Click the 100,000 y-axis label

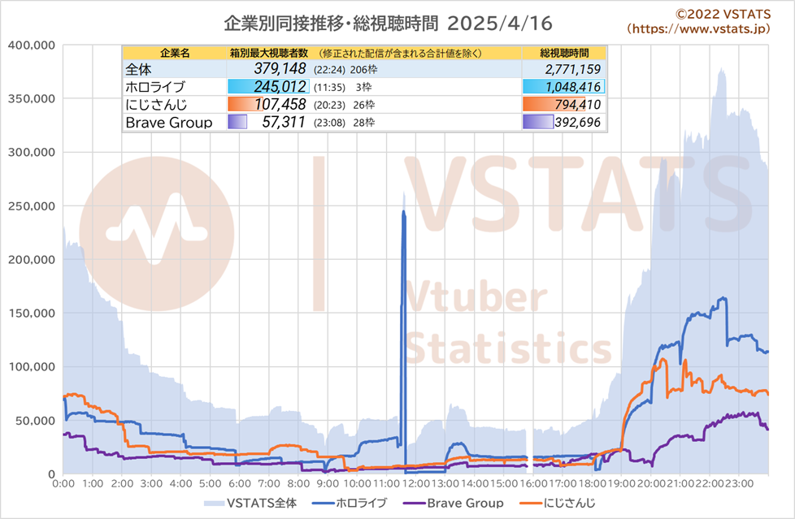[x=32, y=366]
